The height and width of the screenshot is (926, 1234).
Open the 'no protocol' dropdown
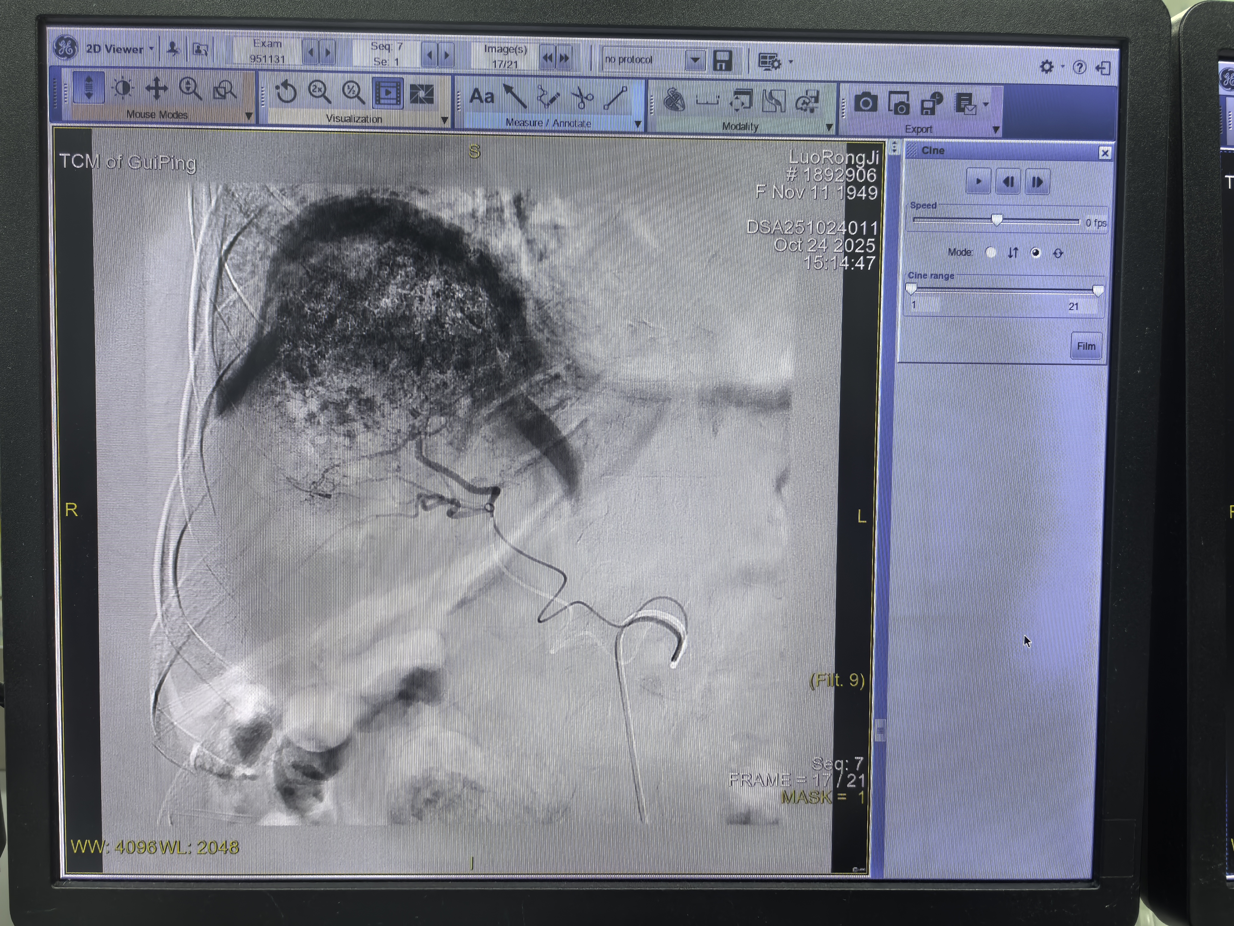pyautogui.click(x=695, y=60)
